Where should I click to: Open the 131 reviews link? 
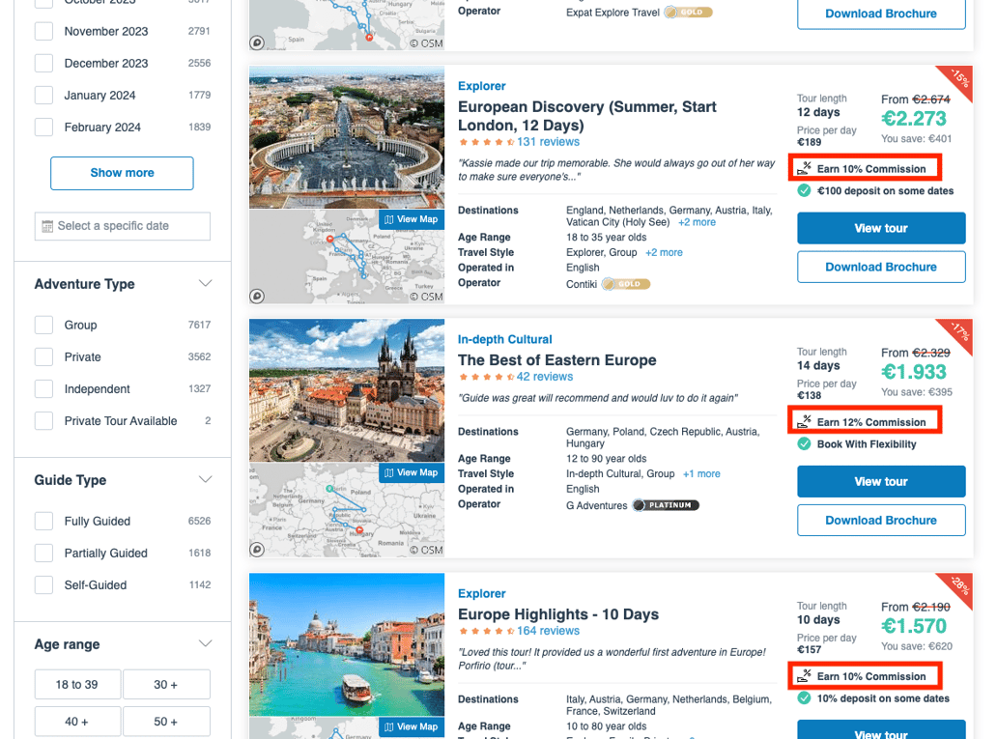tap(549, 140)
